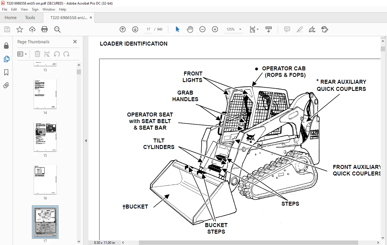Image resolution: width=387 pixels, height=245 pixels.
Task: Click the BUCKET STEPS label
Action: (x=216, y=228)
